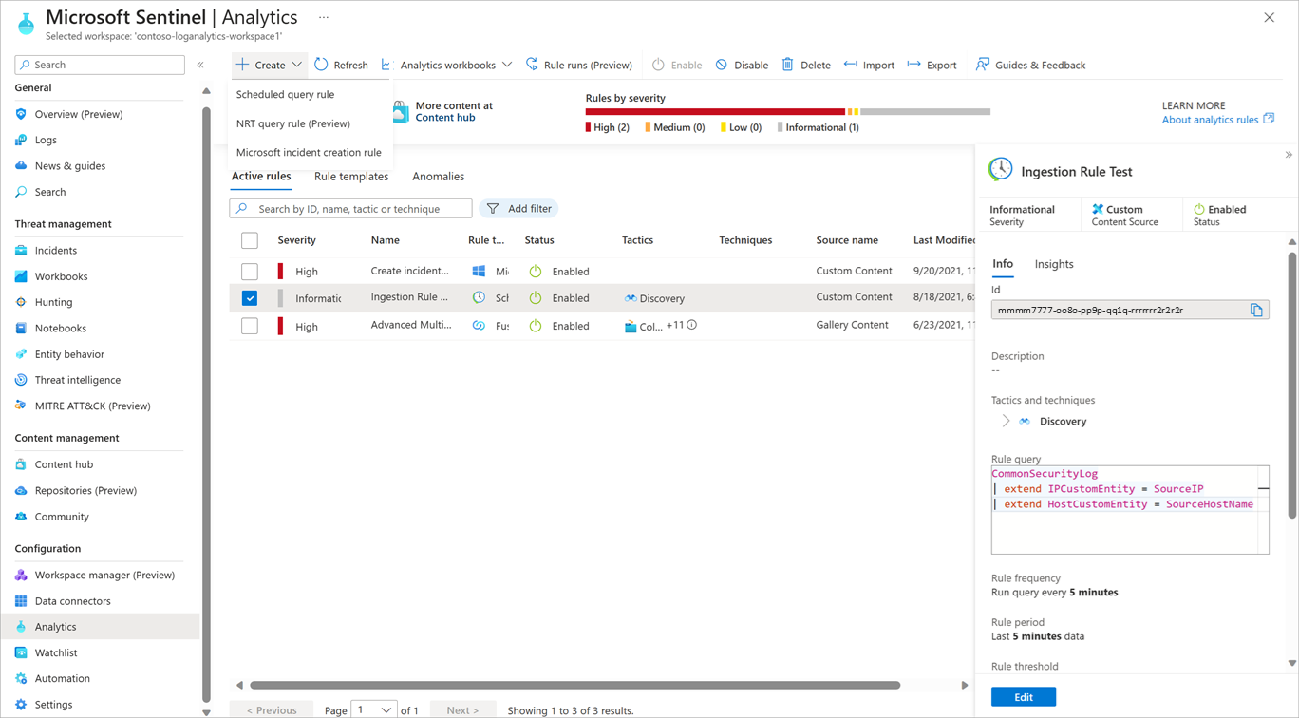This screenshot has height=718, width=1299.
Task: Click the Edit button
Action: tap(1024, 697)
